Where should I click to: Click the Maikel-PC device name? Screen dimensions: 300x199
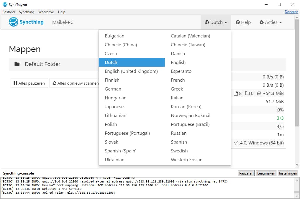pos(63,22)
